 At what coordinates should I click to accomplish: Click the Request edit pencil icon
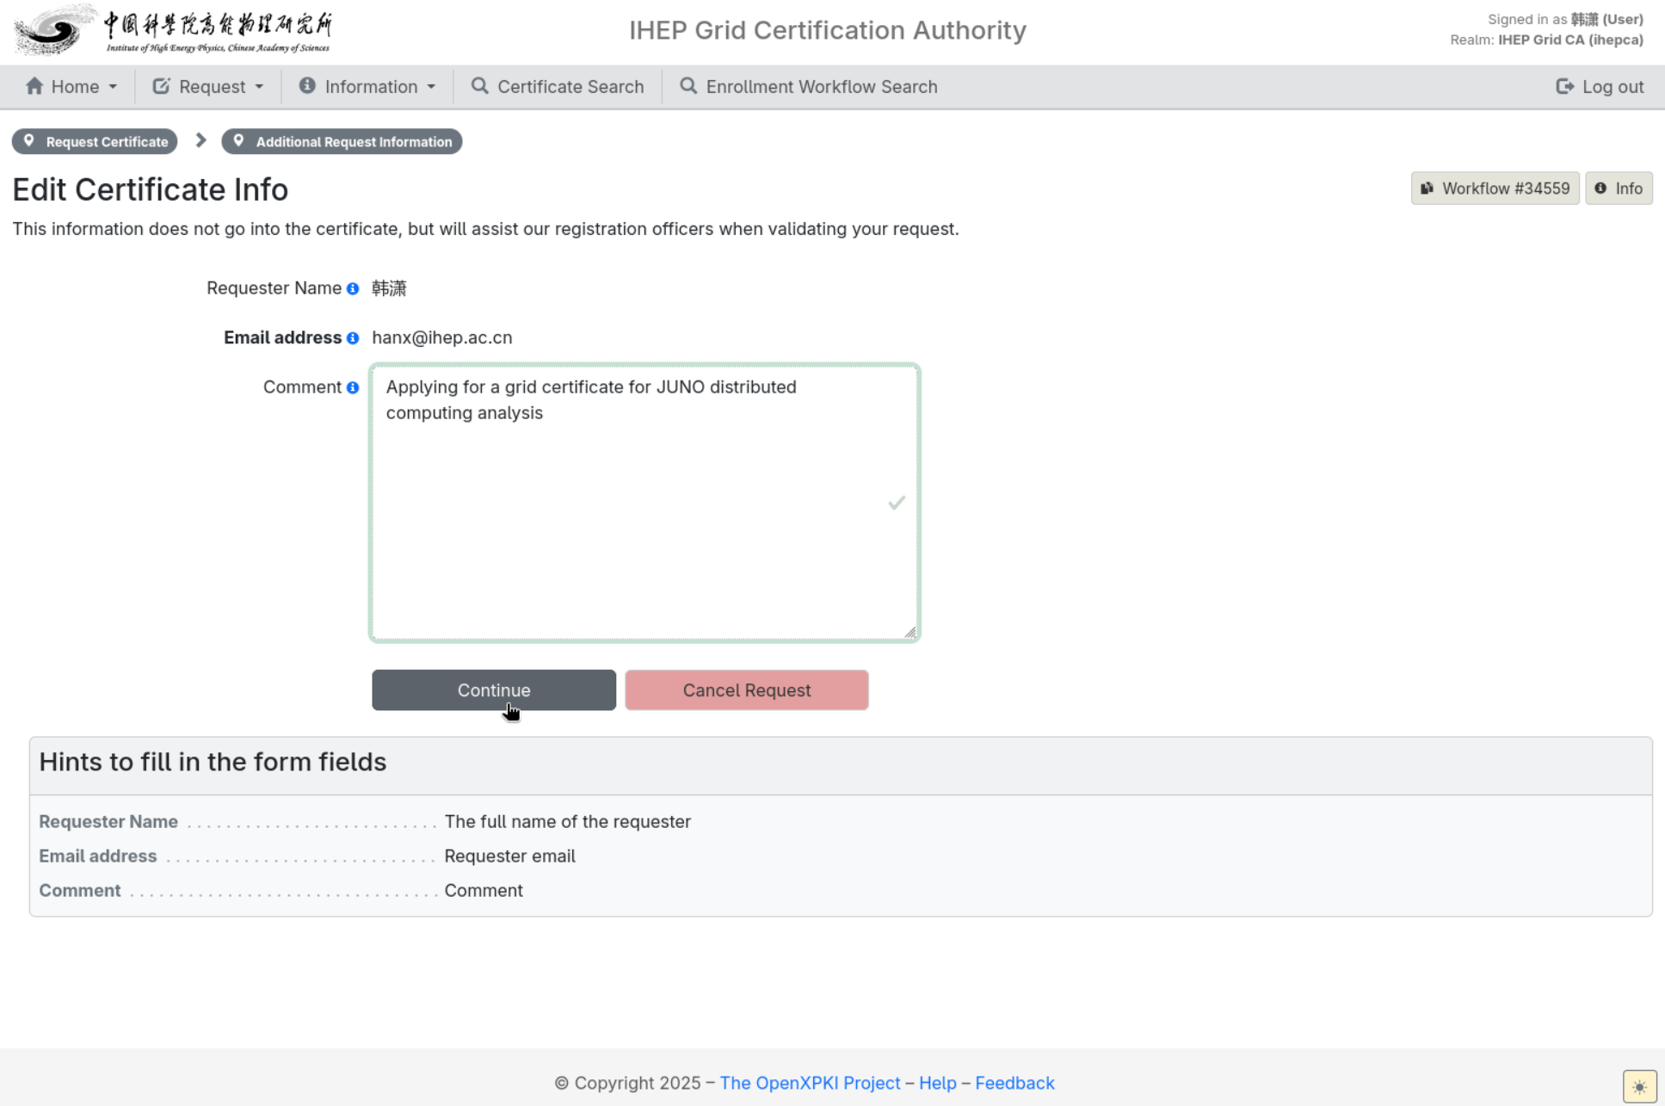click(x=161, y=86)
